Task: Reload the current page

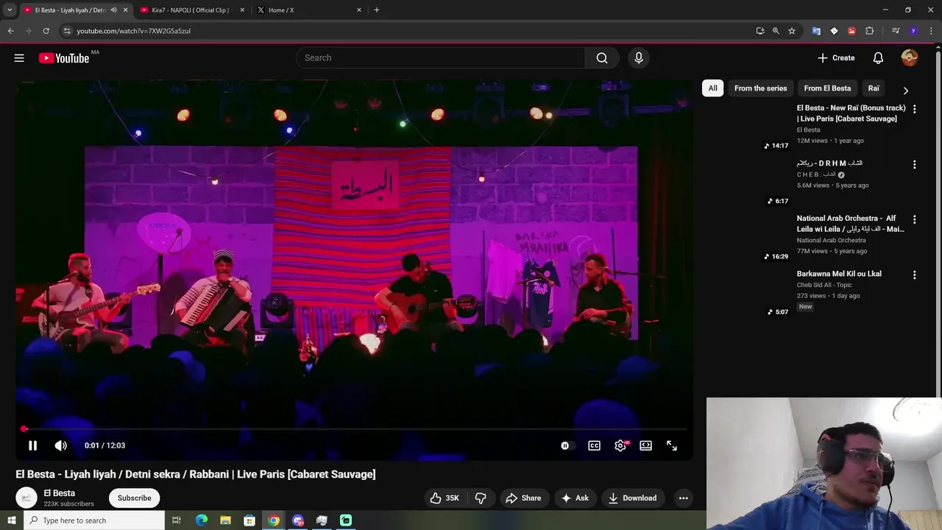Action: coord(46,31)
